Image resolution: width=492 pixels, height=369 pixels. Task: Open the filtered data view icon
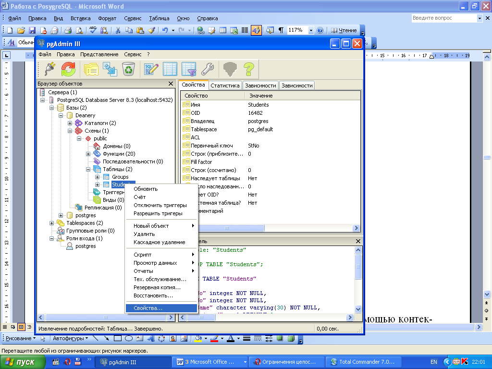pyautogui.click(x=189, y=69)
